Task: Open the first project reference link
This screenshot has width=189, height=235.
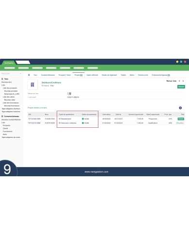Action: (x=34, y=119)
